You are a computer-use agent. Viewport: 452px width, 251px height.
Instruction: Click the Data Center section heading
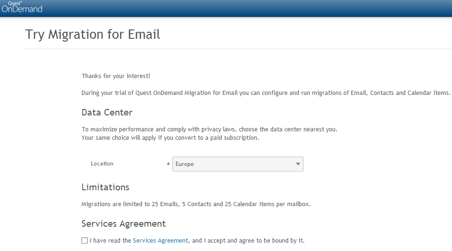pyautogui.click(x=107, y=113)
